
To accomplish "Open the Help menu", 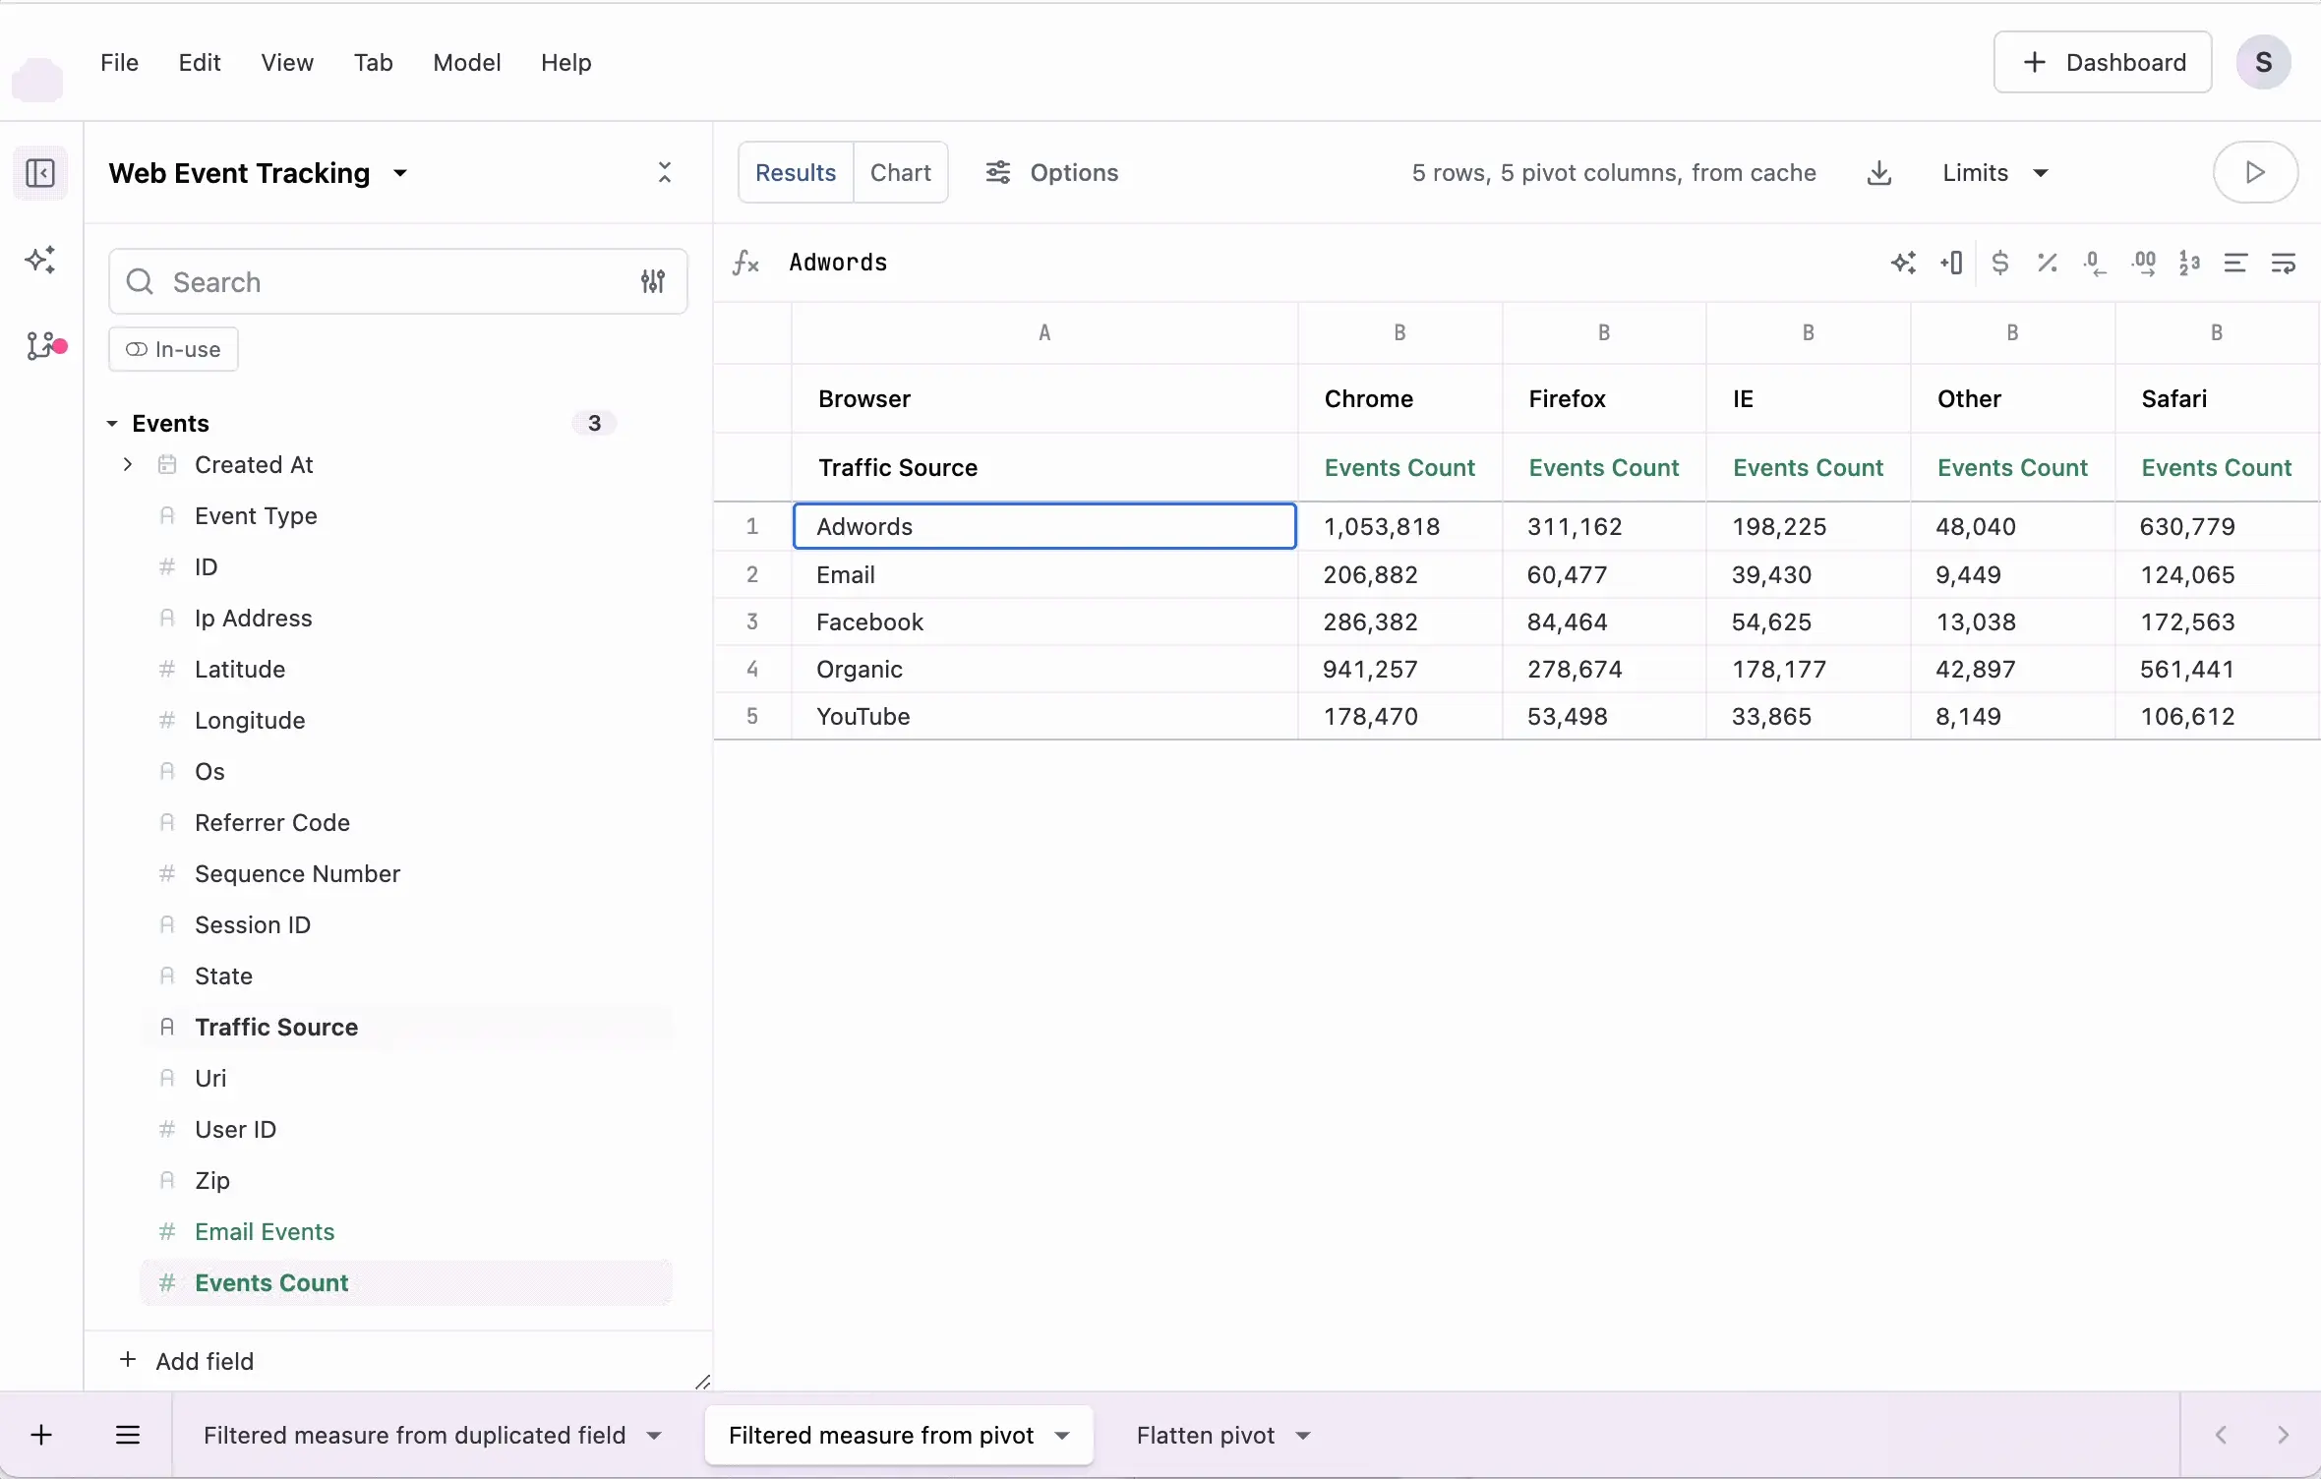I will point(566,62).
